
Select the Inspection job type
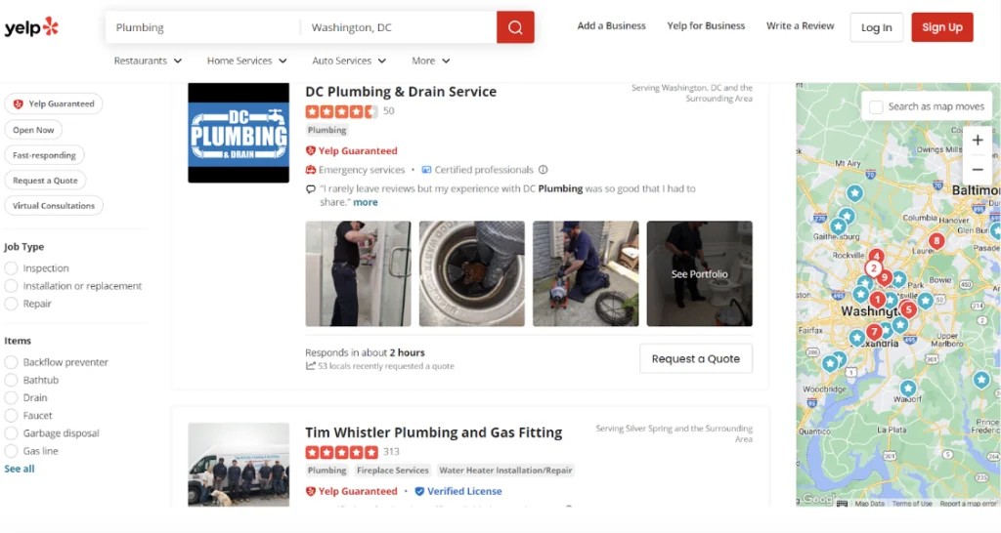(x=11, y=268)
